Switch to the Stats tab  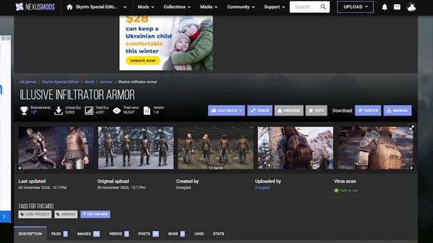pos(219,234)
